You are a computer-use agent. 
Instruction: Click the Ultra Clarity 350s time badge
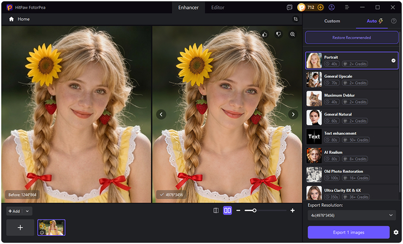tap(332, 197)
